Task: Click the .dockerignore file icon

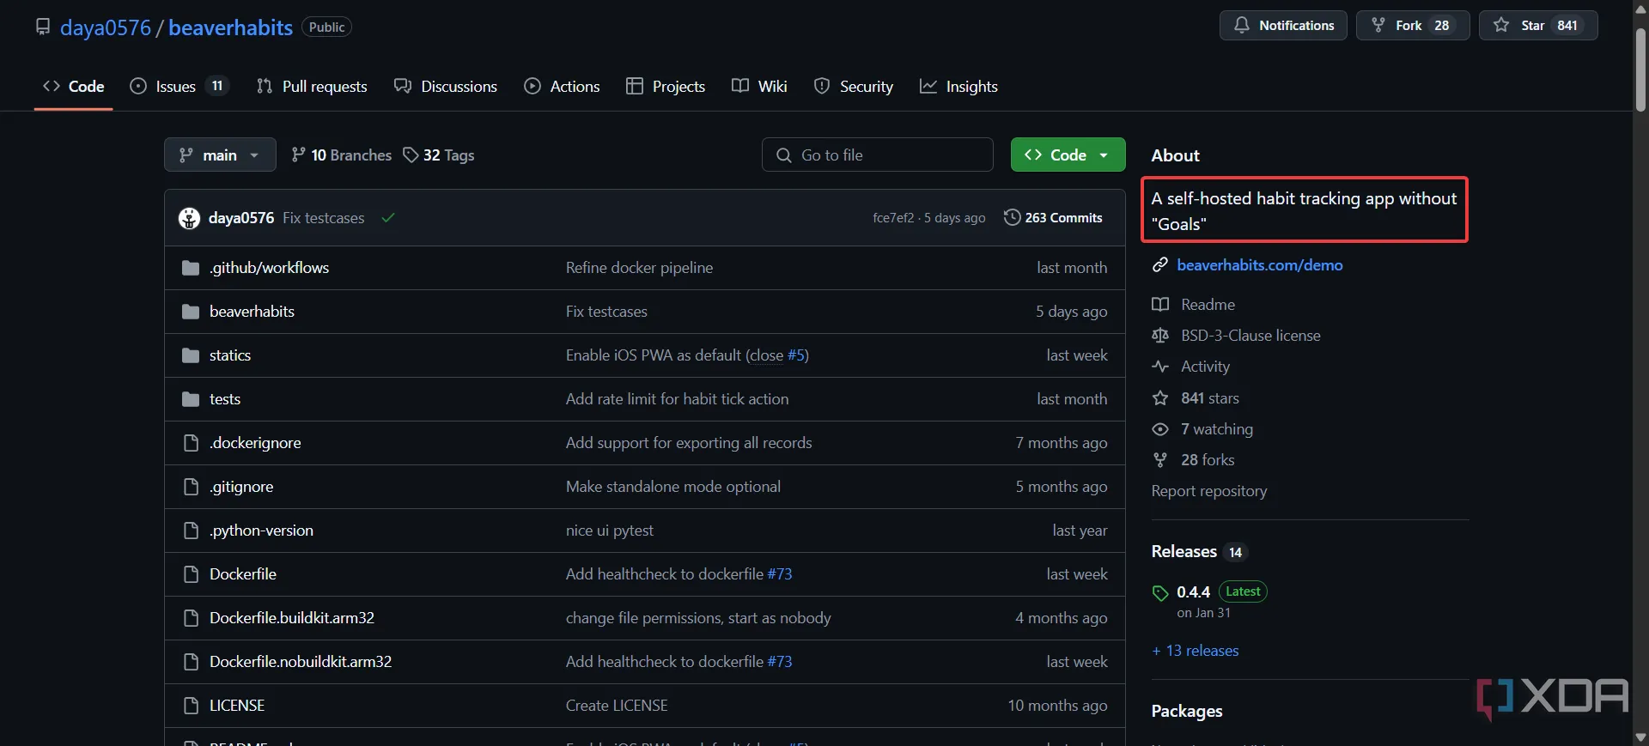Action: [x=192, y=443]
